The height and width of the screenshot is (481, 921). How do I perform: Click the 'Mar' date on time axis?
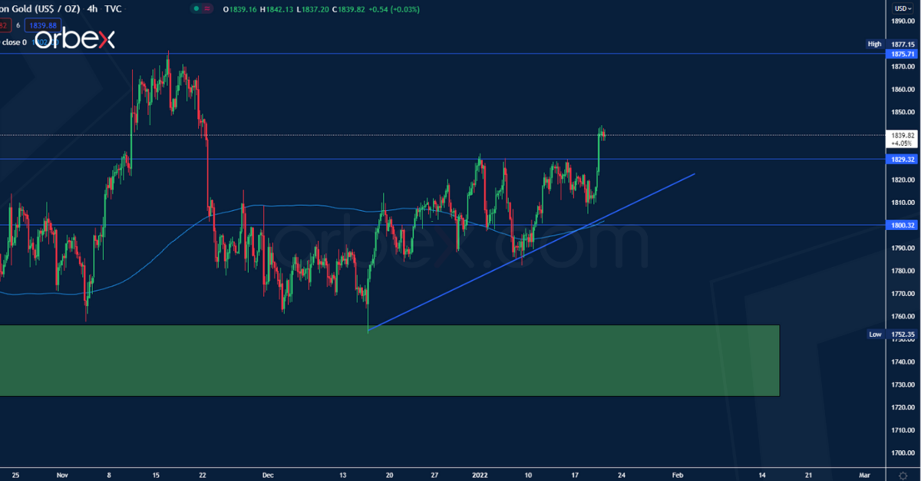[863, 475]
